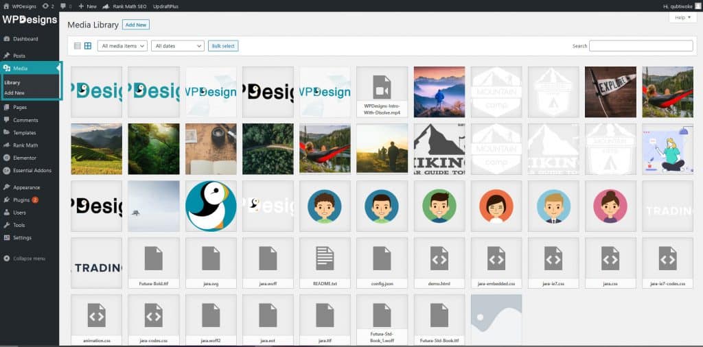Click the Elementor sidebar icon
Screen dimensions: 703x347
pos(7,158)
